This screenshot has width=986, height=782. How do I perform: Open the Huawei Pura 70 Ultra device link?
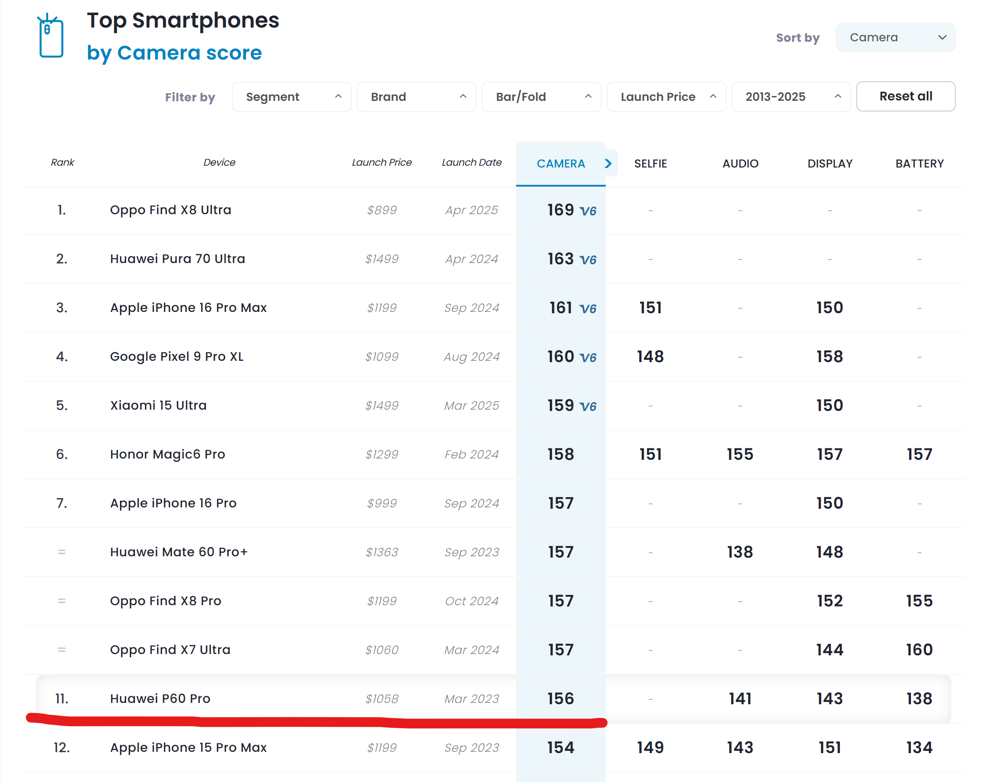(x=178, y=259)
